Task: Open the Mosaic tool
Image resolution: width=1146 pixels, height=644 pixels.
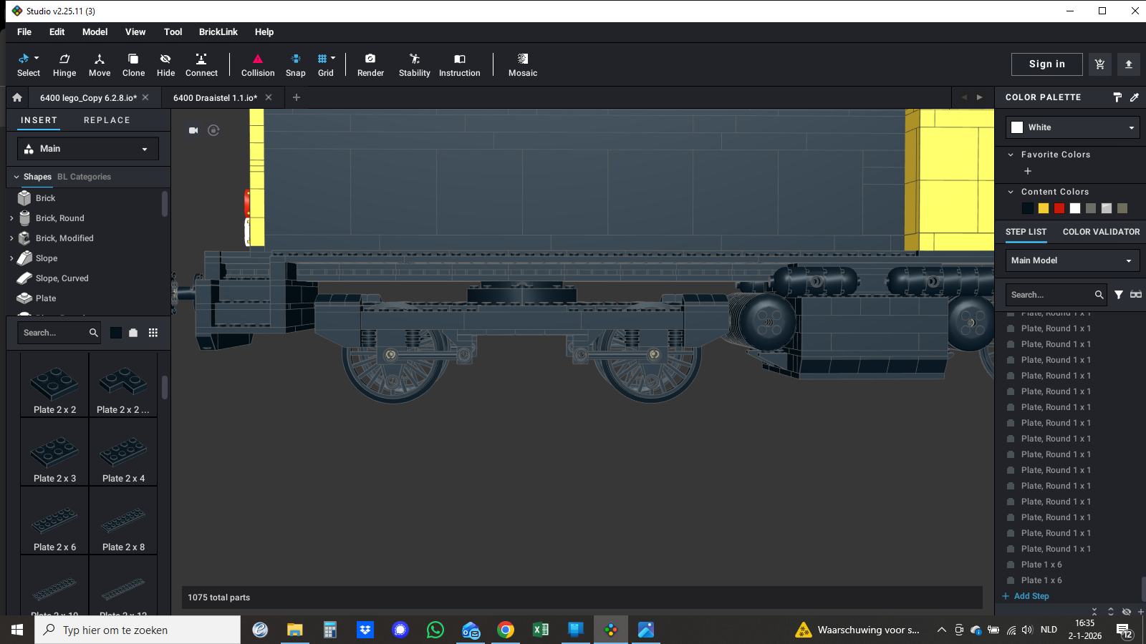Action: [x=522, y=64]
